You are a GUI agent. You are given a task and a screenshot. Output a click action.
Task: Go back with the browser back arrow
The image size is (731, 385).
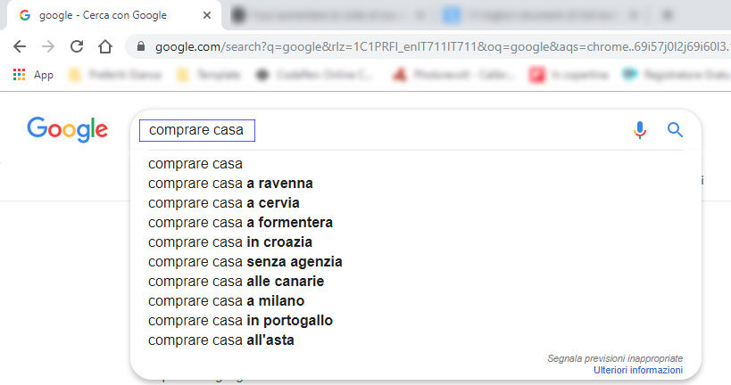[x=20, y=46]
